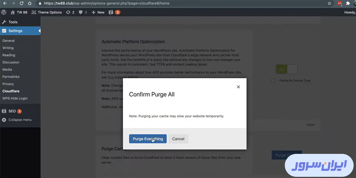Cancel the purge dialog
Image resolution: width=356 pixels, height=178 pixels.
point(178,139)
